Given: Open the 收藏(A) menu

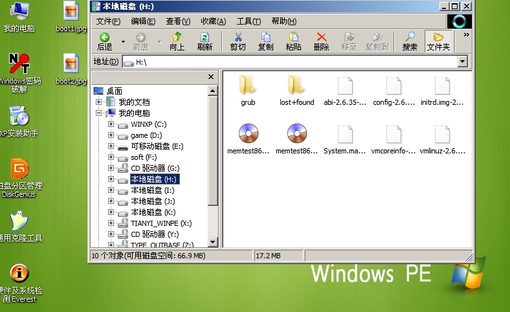Looking at the screenshot, I should pyautogui.click(x=214, y=21).
